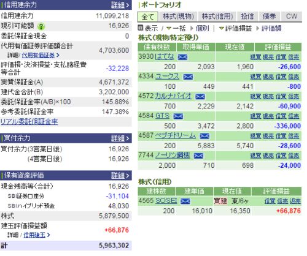307x256 pixels.
Task: Toggle the 評価損益 sort arrow
Action: 222,28
